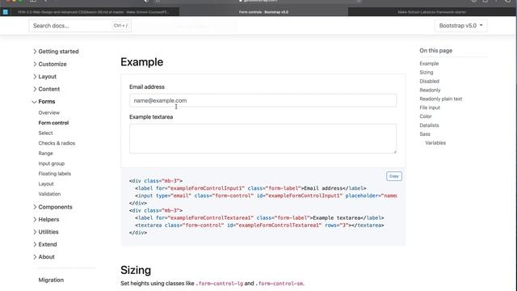Jump to Color section
The width and height of the screenshot is (517, 291).
click(x=426, y=116)
